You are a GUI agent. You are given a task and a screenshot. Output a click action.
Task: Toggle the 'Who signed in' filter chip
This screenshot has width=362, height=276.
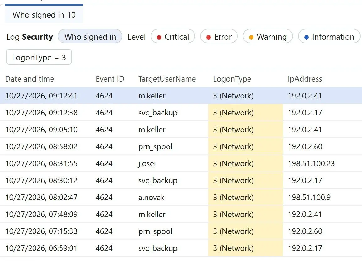90,36
